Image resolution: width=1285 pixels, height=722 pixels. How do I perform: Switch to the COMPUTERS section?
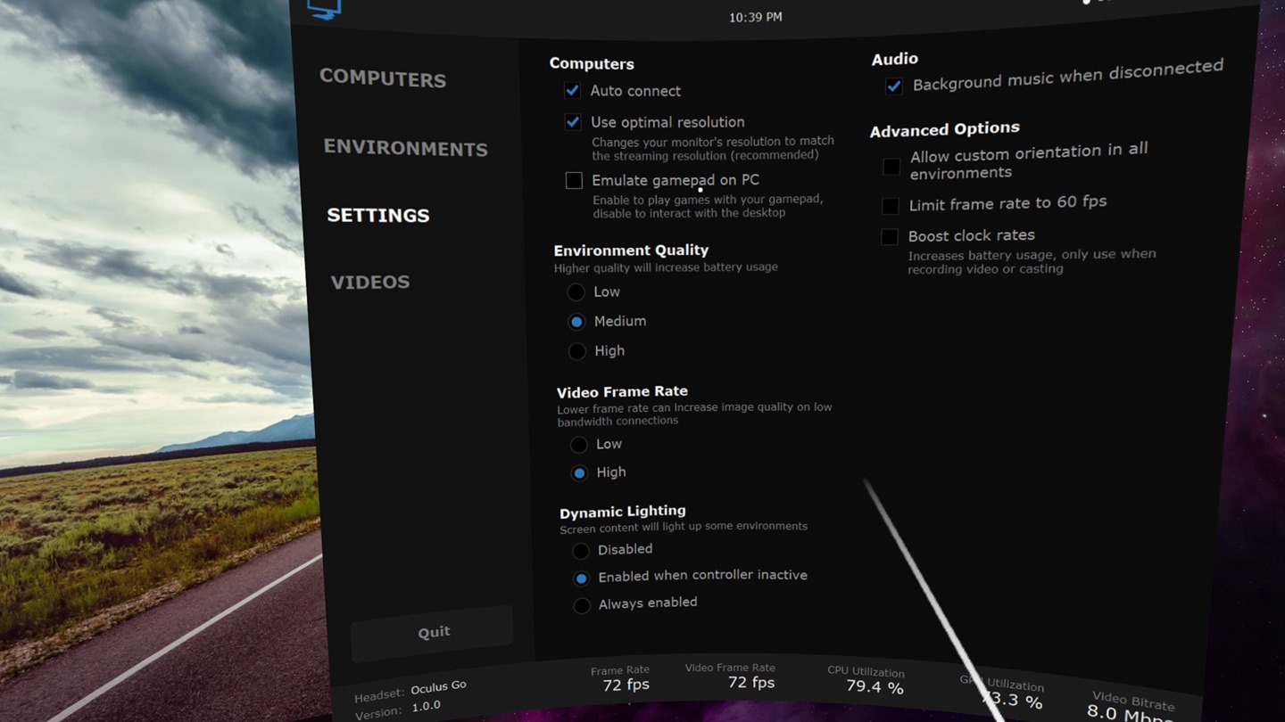point(382,78)
